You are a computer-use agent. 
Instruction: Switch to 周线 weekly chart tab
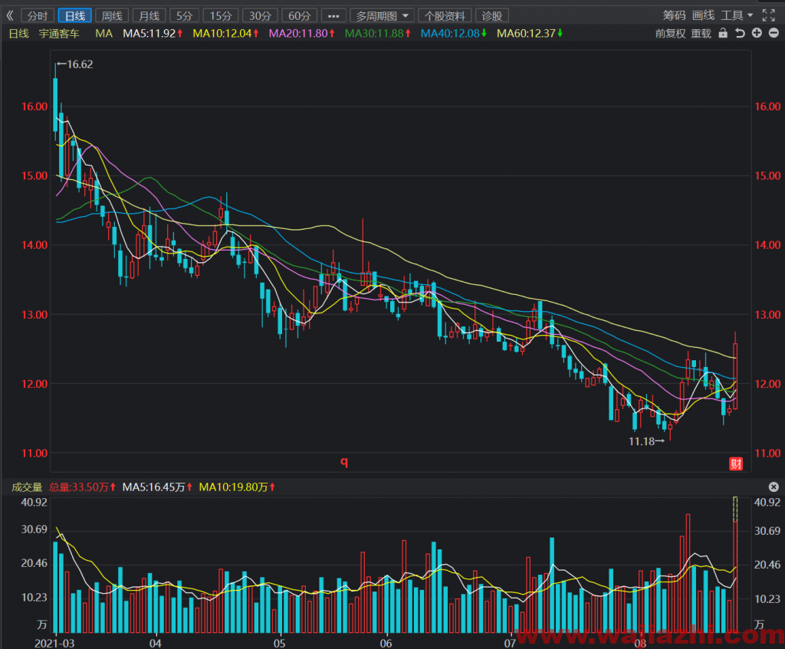click(x=112, y=16)
